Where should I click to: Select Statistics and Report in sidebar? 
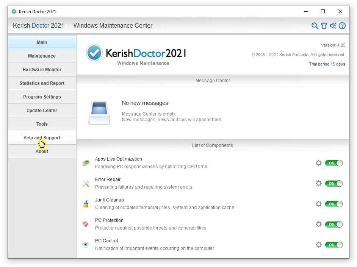42,83
